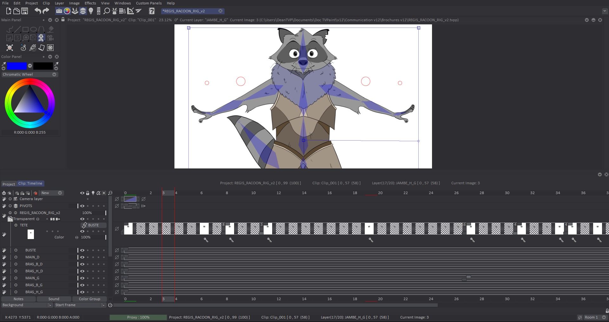Open the Effects menu
Image resolution: width=609 pixels, height=322 pixels.
pyautogui.click(x=90, y=3)
